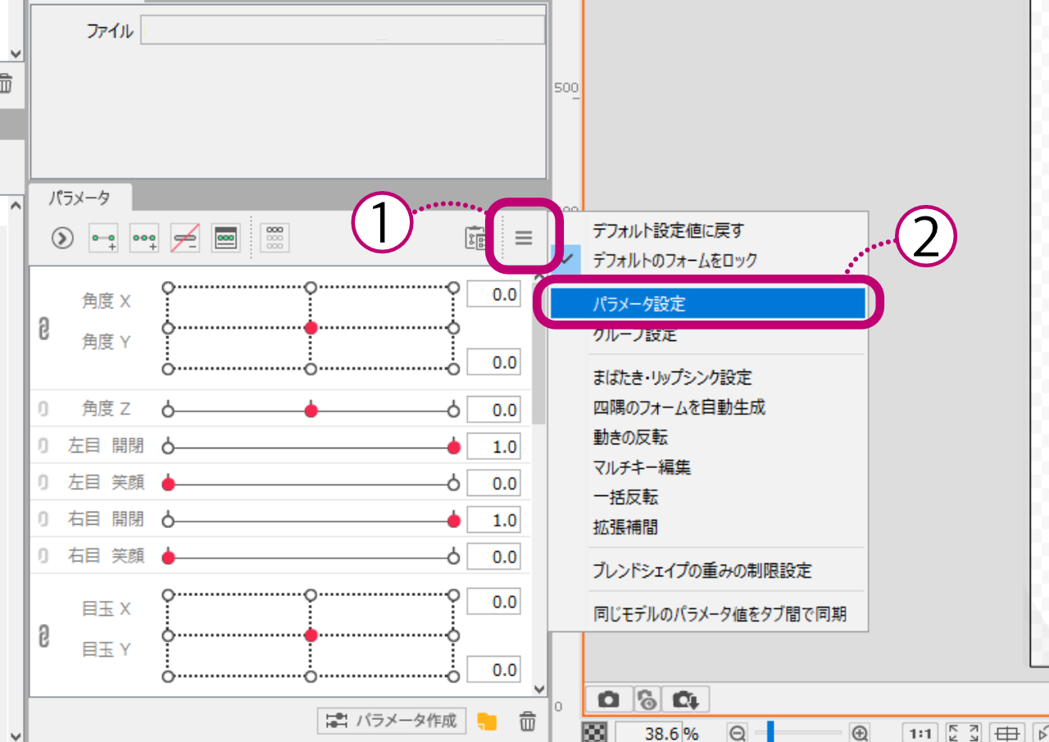Click the 右目 笑顔 slider red handle
Image resolution: width=1049 pixels, height=742 pixels.
[x=168, y=558]
